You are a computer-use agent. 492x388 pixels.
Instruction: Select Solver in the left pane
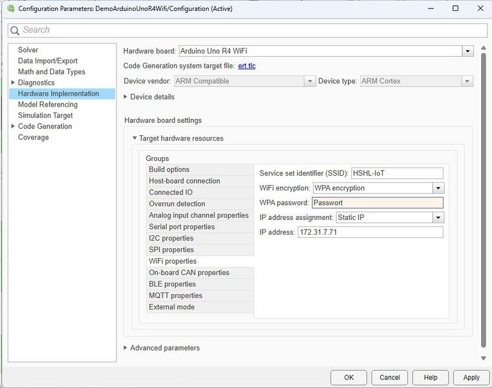click(x=28, y=50)
